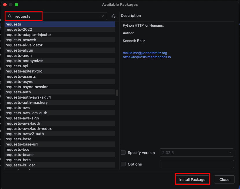Select requests-oauth-mashery's neighbor requests-auth-mashery
Screen dimensions: 240x189
[x=27, y=103]
